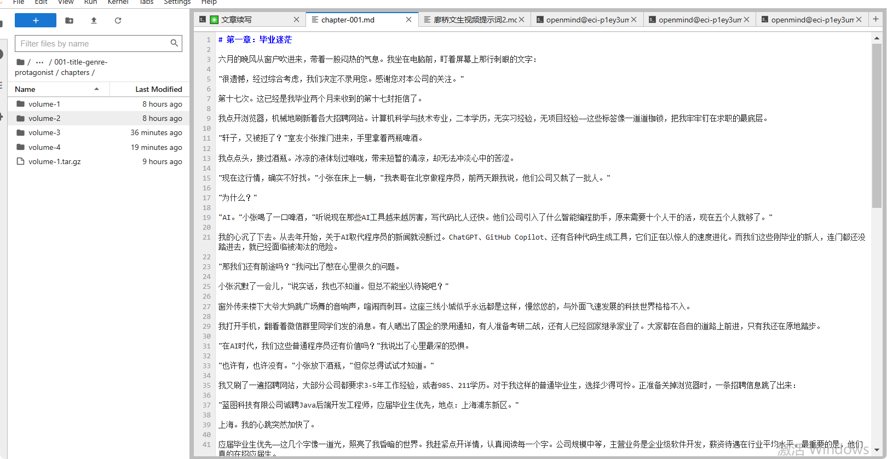Click the blue New Launcher plus button
The height and width of the screenshot is (459, 887).
click(36, 20)
